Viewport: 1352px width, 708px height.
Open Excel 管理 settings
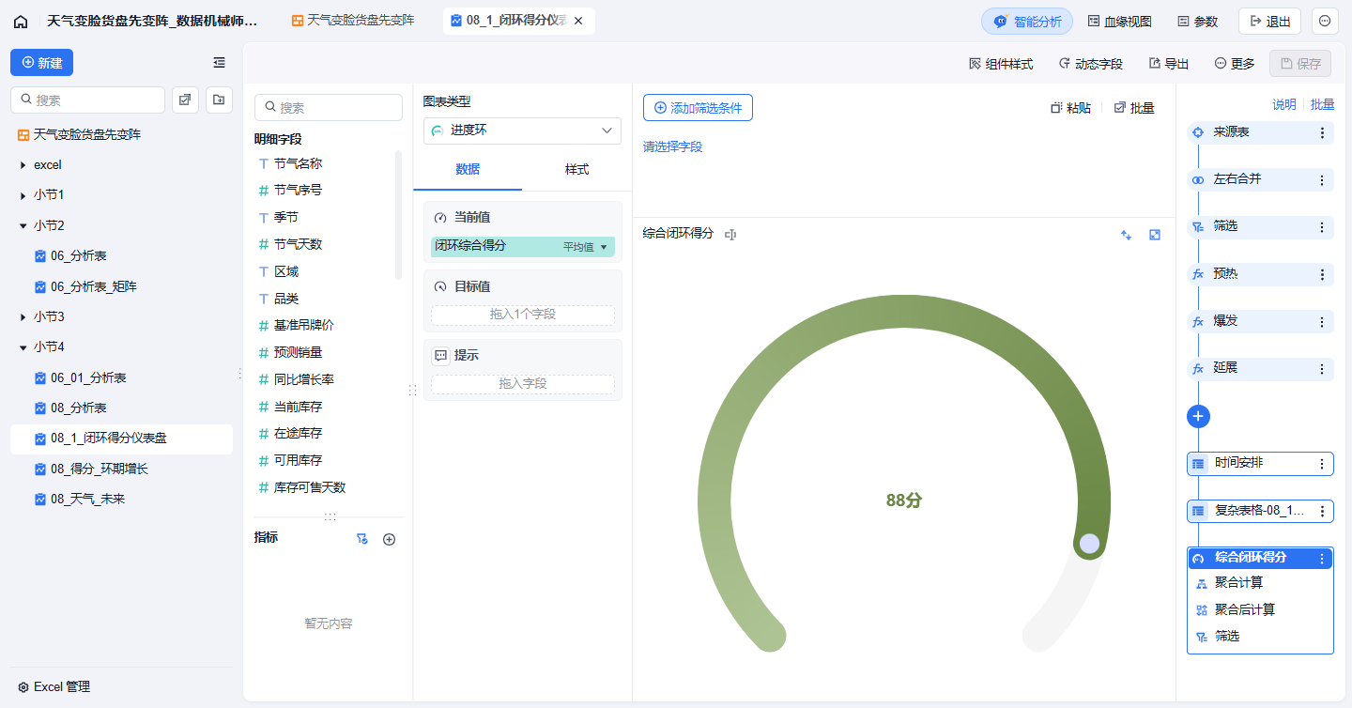coord(54,687)
